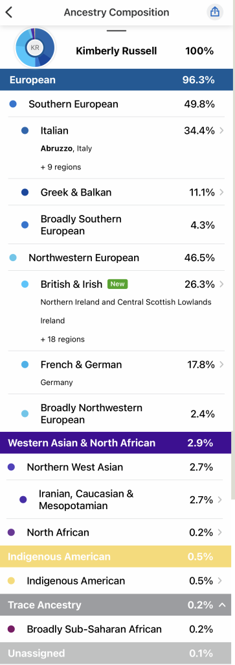The width and height of the screenshot is (235, 665).
Task: Collapse the Trace Ancestry section
Action: point(222,605)
